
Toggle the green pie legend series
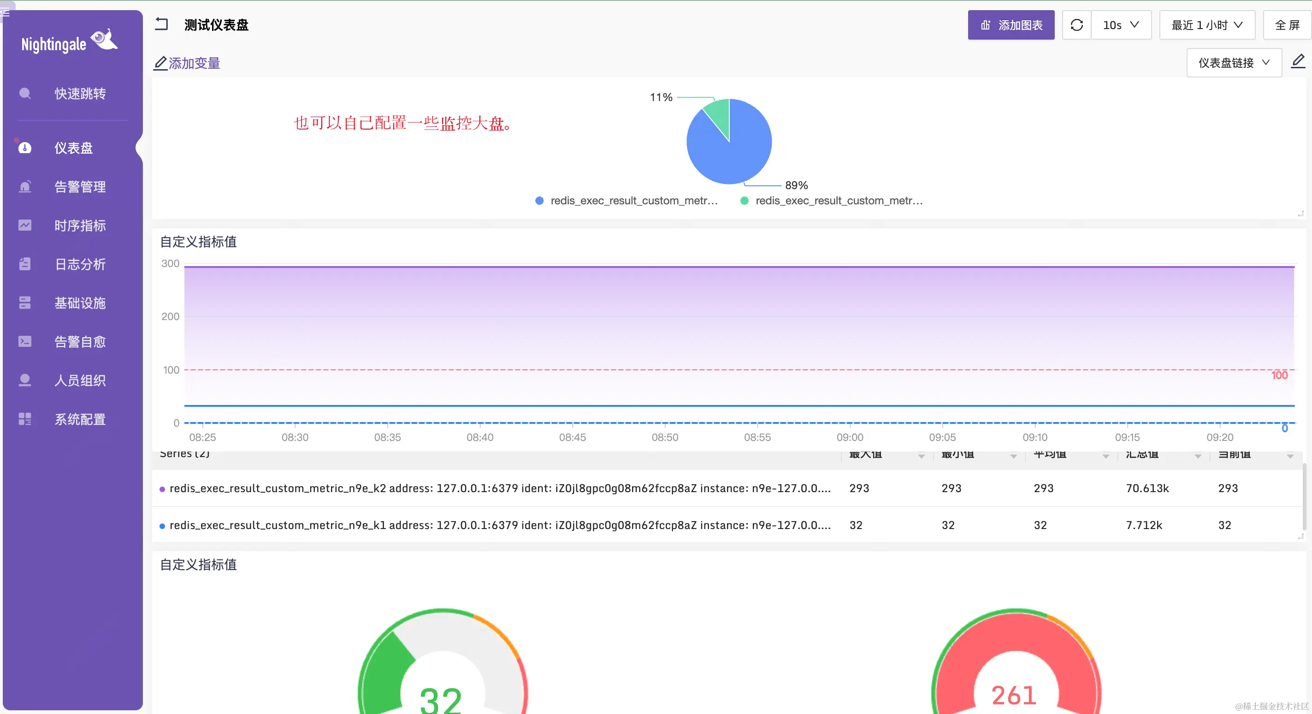point(831,201)
